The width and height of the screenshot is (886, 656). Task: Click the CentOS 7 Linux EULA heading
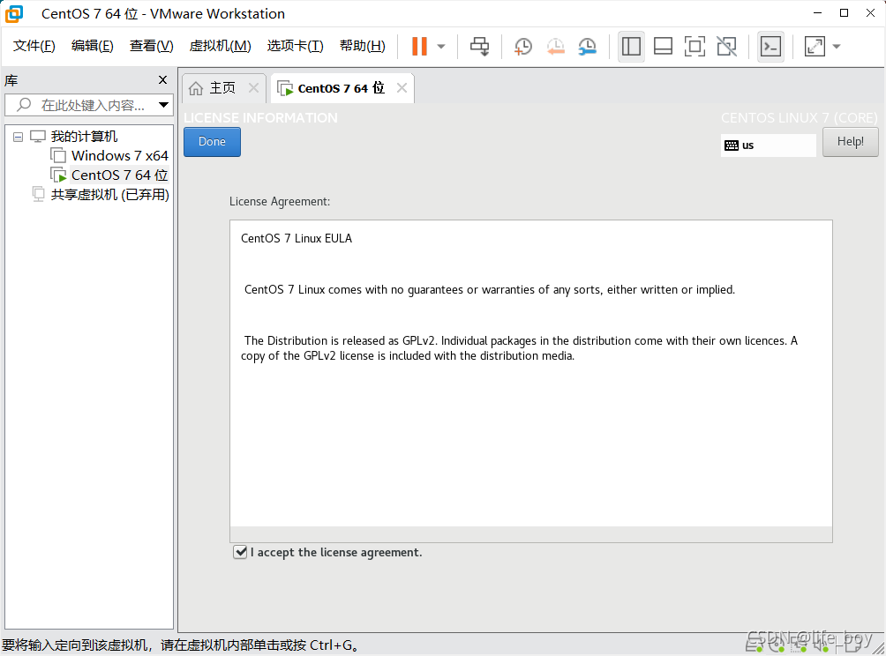coord(297,238)
